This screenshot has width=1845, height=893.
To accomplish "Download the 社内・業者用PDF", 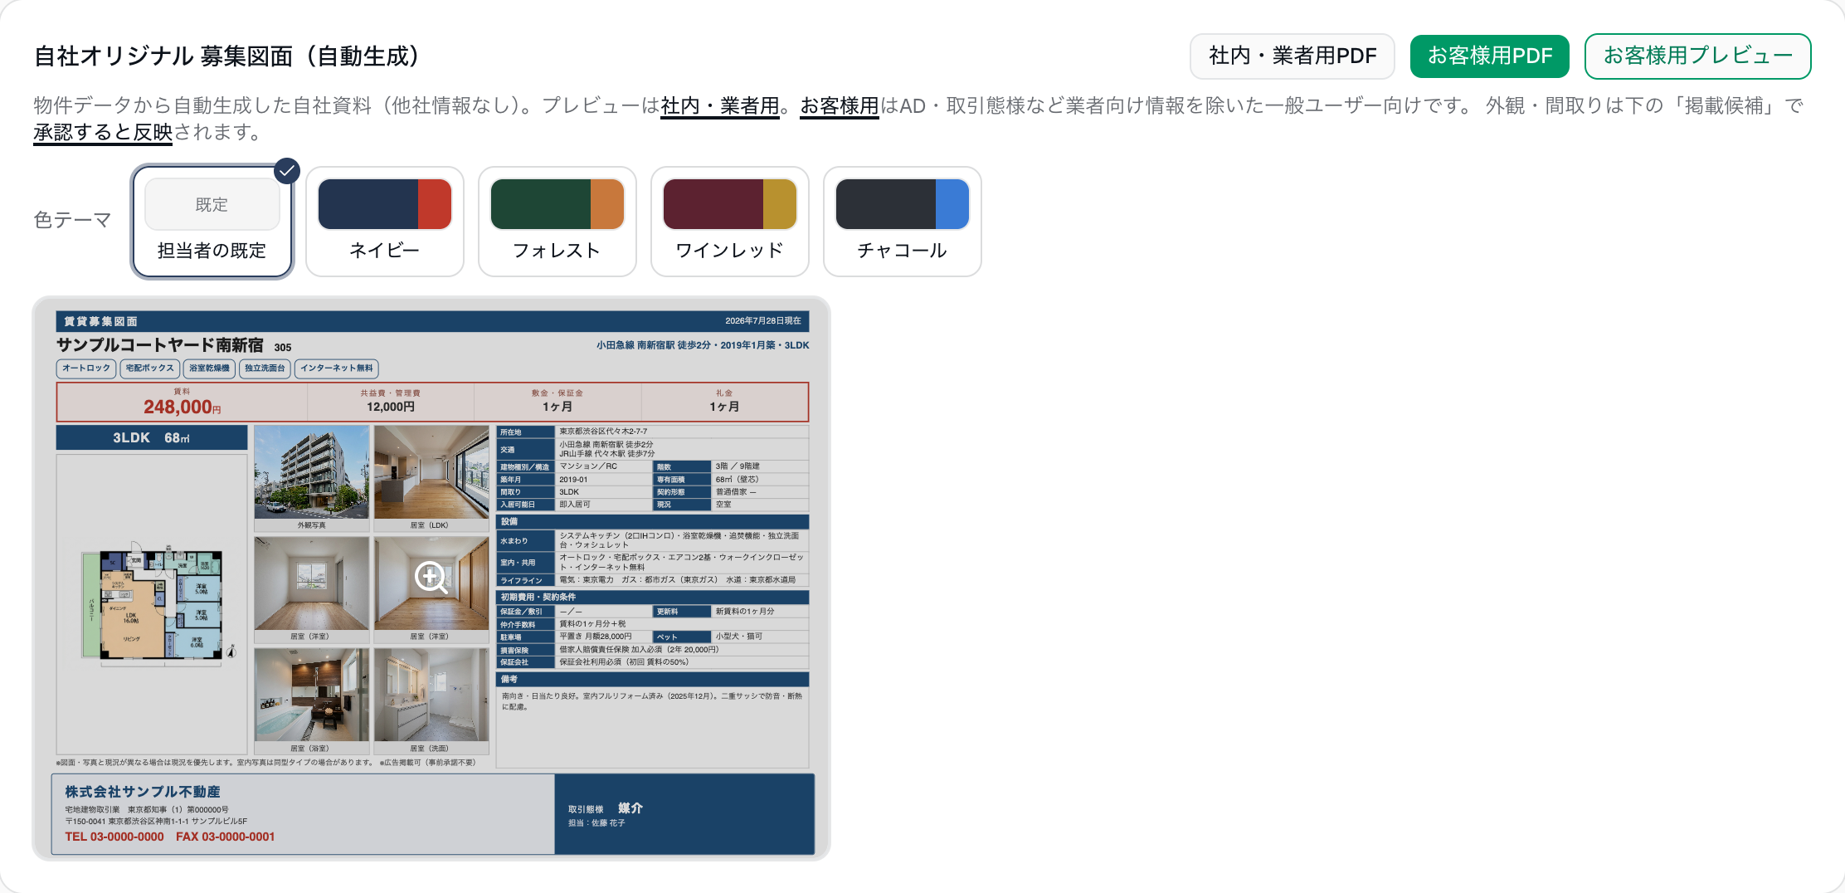I will [x=1292, y=56].
